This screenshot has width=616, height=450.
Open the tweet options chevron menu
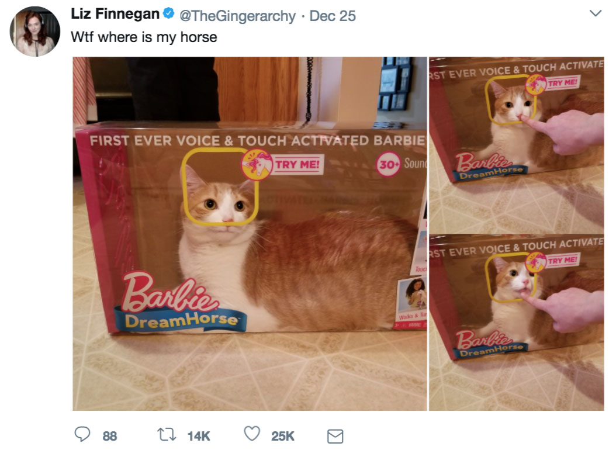[x=595, y=13]
